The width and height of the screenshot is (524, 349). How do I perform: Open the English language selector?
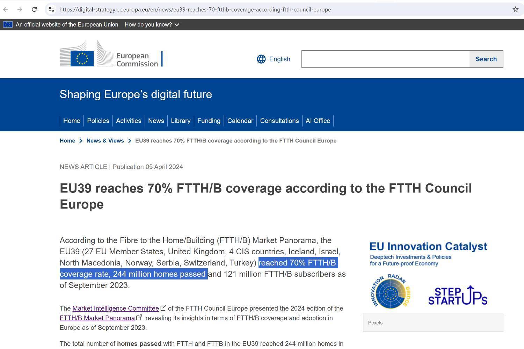pos(279,59)
